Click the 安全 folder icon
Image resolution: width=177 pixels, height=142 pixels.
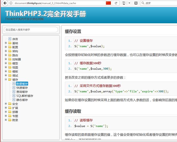[x=10, y=104]
